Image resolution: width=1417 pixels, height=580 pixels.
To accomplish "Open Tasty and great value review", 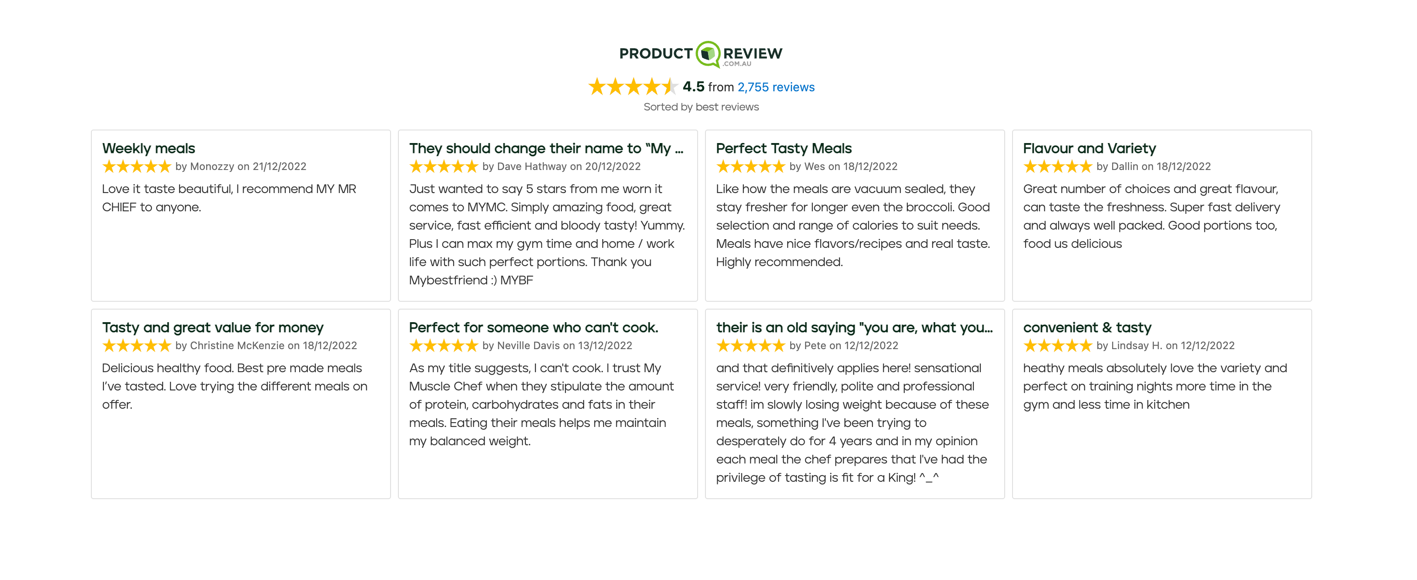I will (x=212, y=327).
